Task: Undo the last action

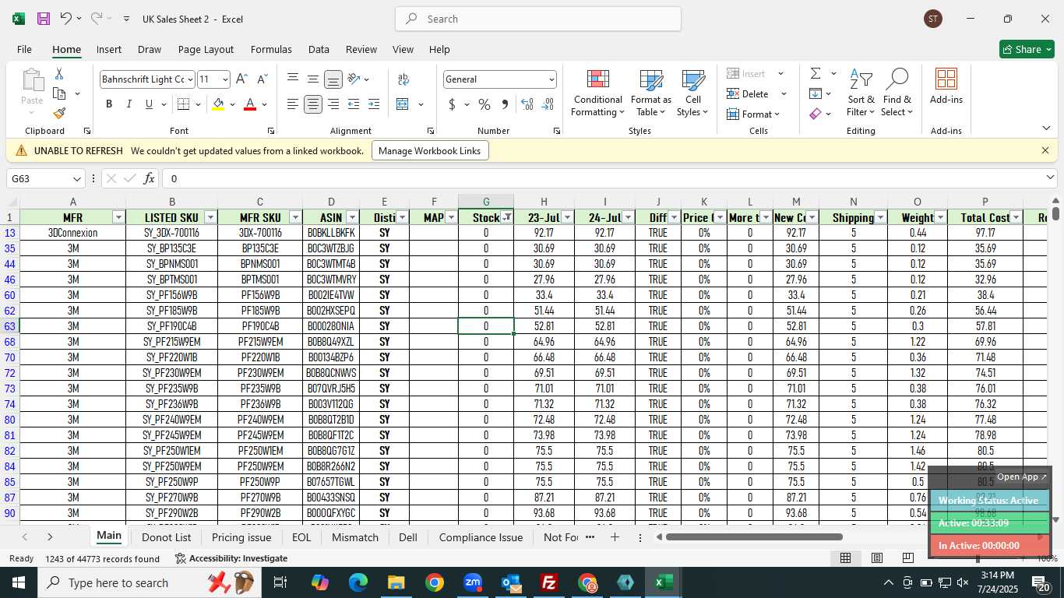Action: pyautogui.click(x=66, y=19)
